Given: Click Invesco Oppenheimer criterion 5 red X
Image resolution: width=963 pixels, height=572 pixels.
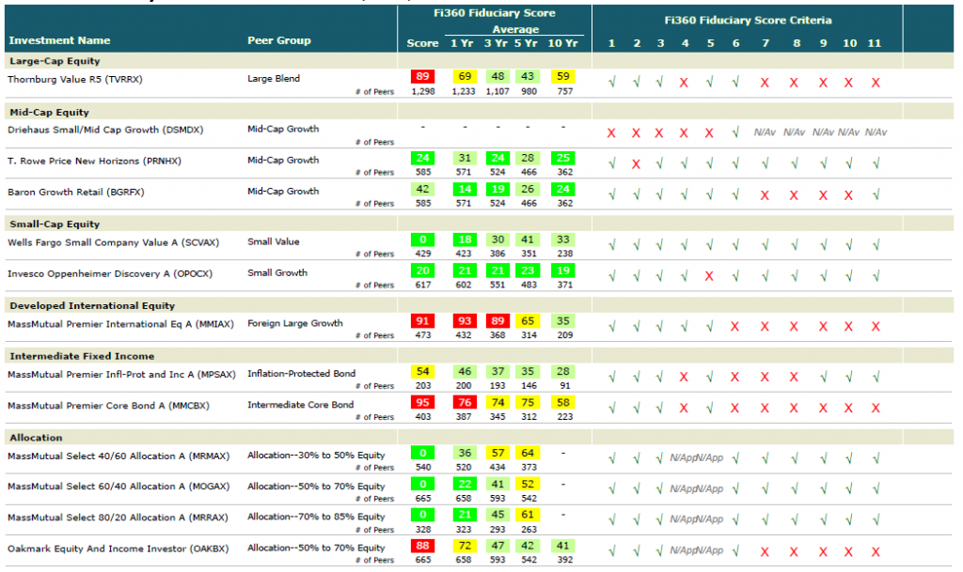Looking at the screenshot, I should pyautogui.click(x=709, y=276).
